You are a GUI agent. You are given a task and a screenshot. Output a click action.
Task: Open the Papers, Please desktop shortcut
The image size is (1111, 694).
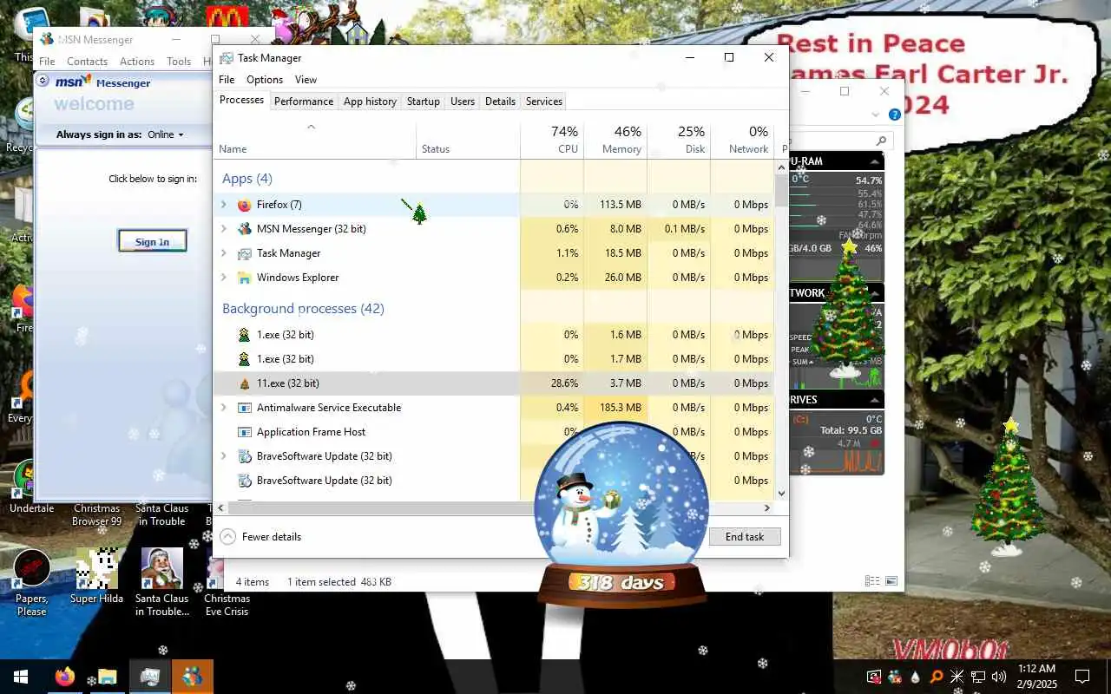pos(31,582)
